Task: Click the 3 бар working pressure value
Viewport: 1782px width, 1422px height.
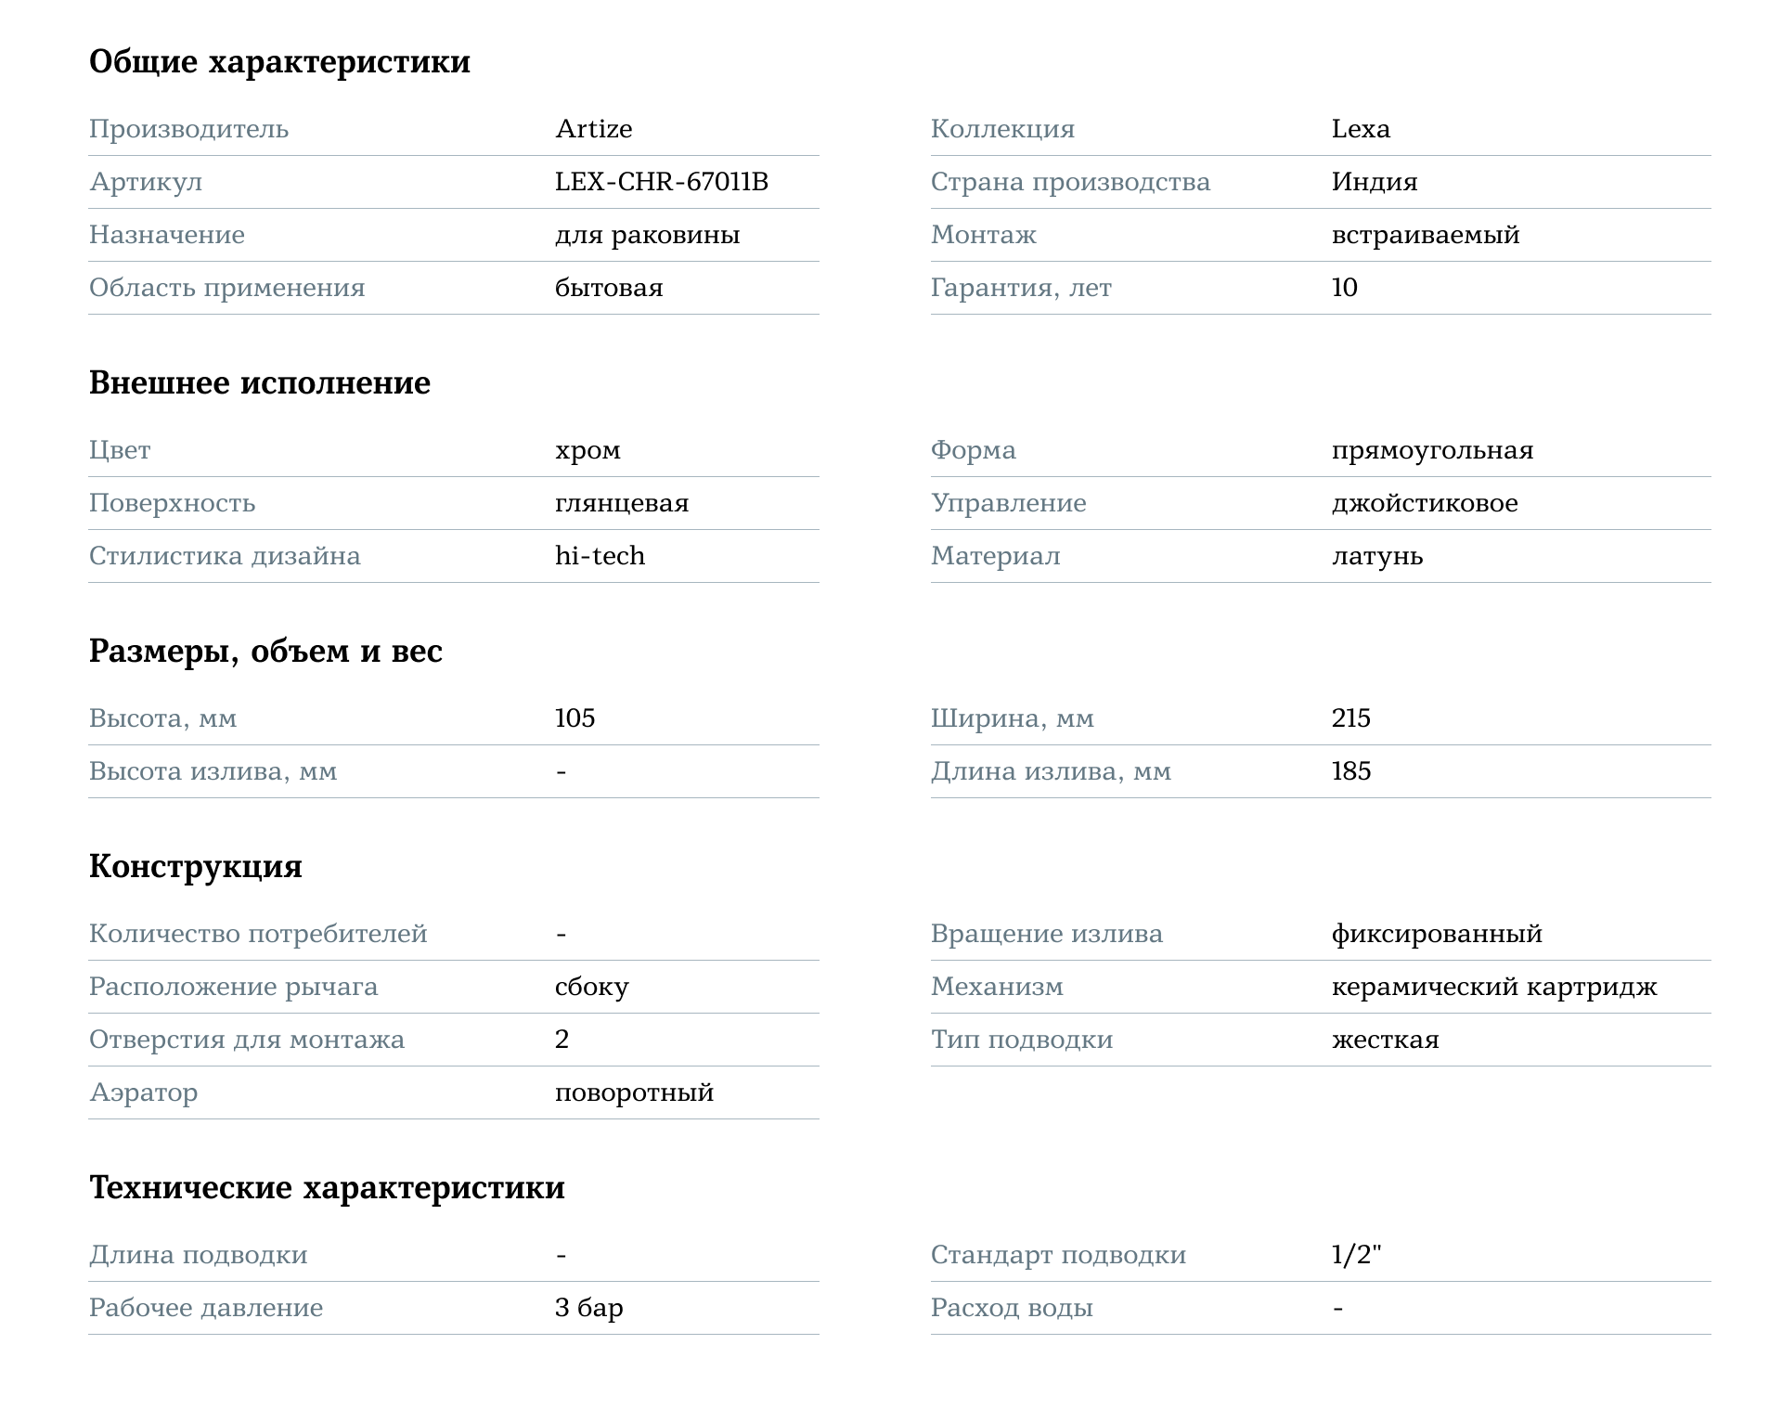Action: click(x=589, y=1308)
